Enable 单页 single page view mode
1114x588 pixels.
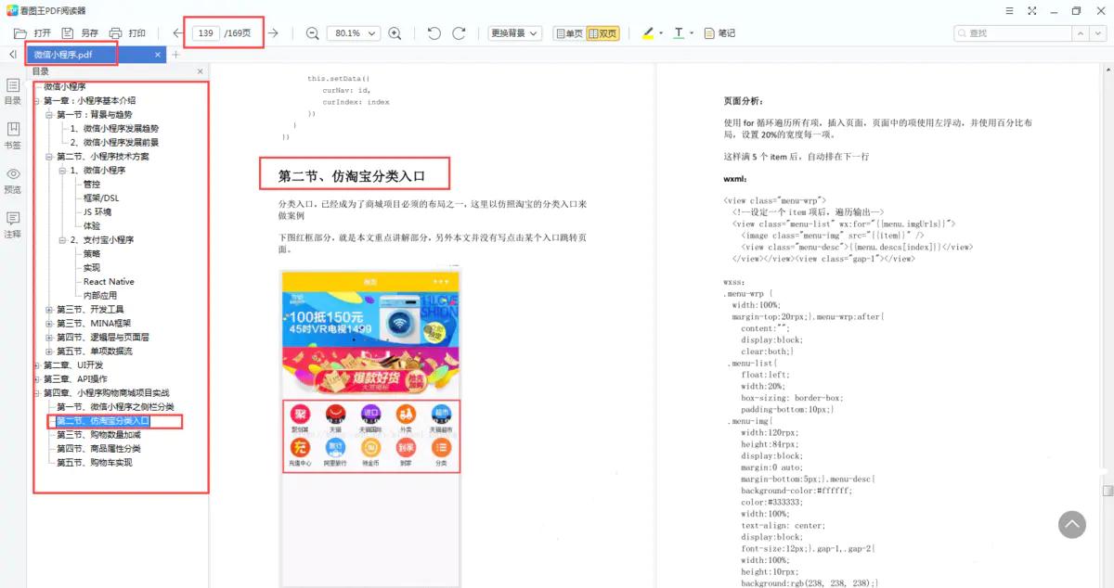(x=573, y=32)
